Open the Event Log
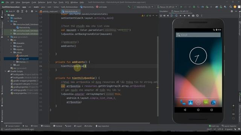The image size is (241, 135). (214, 126)
